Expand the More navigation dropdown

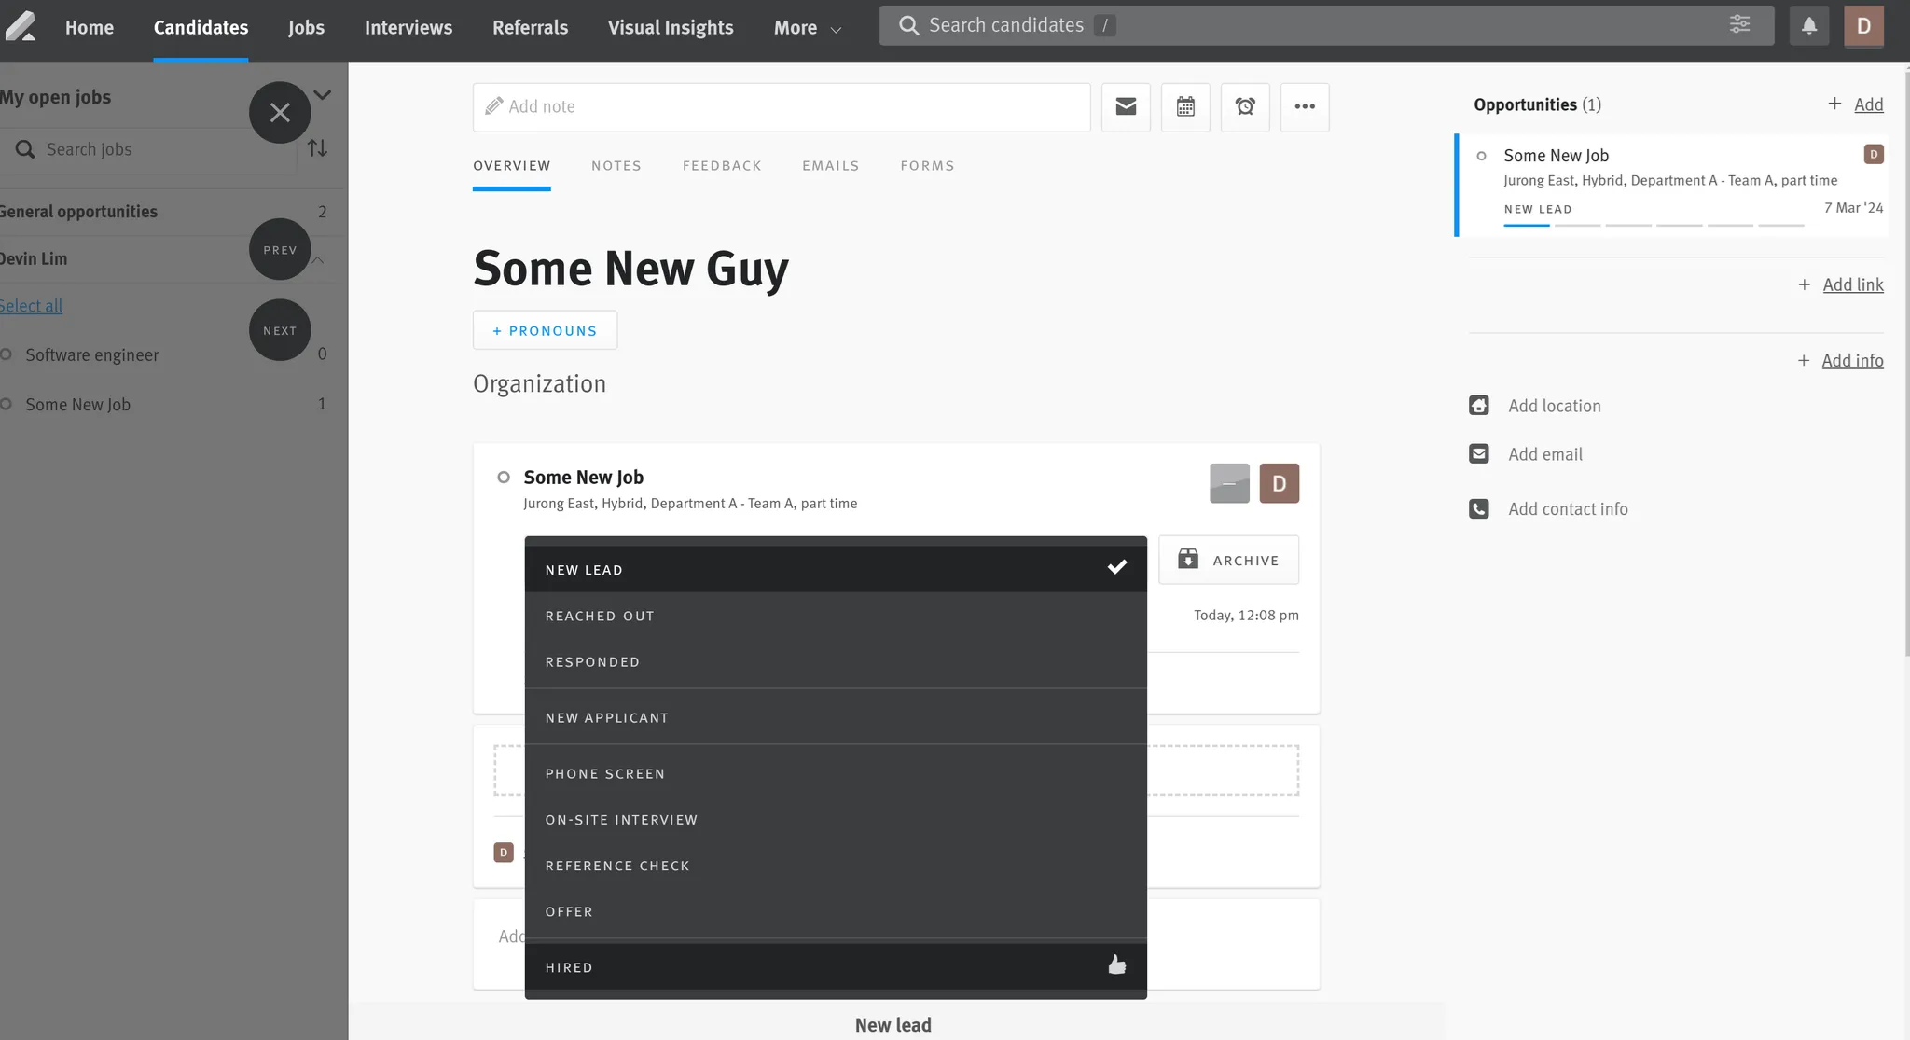[x=807, y=28]
